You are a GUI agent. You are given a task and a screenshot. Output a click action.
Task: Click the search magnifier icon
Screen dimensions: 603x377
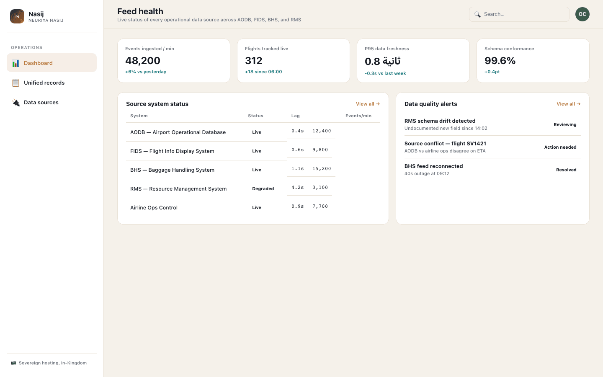click(477, 14)
